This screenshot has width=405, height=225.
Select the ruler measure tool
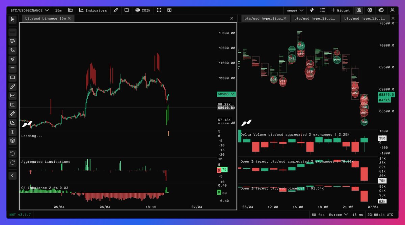[12, 114]
